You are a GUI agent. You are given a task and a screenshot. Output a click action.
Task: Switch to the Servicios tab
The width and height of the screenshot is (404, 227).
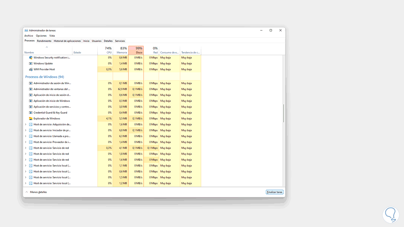tap(120, 41)
